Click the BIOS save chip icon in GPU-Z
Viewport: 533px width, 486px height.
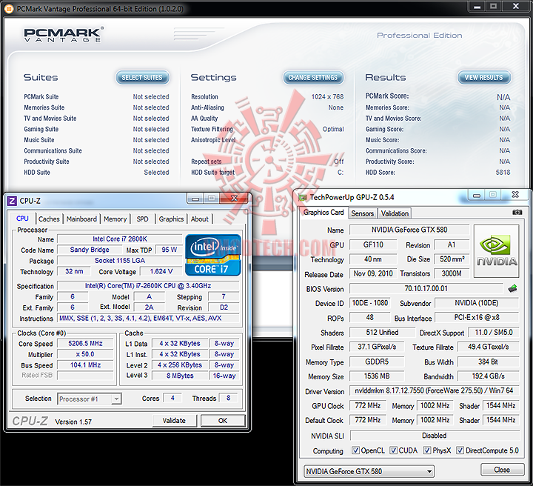512,288
